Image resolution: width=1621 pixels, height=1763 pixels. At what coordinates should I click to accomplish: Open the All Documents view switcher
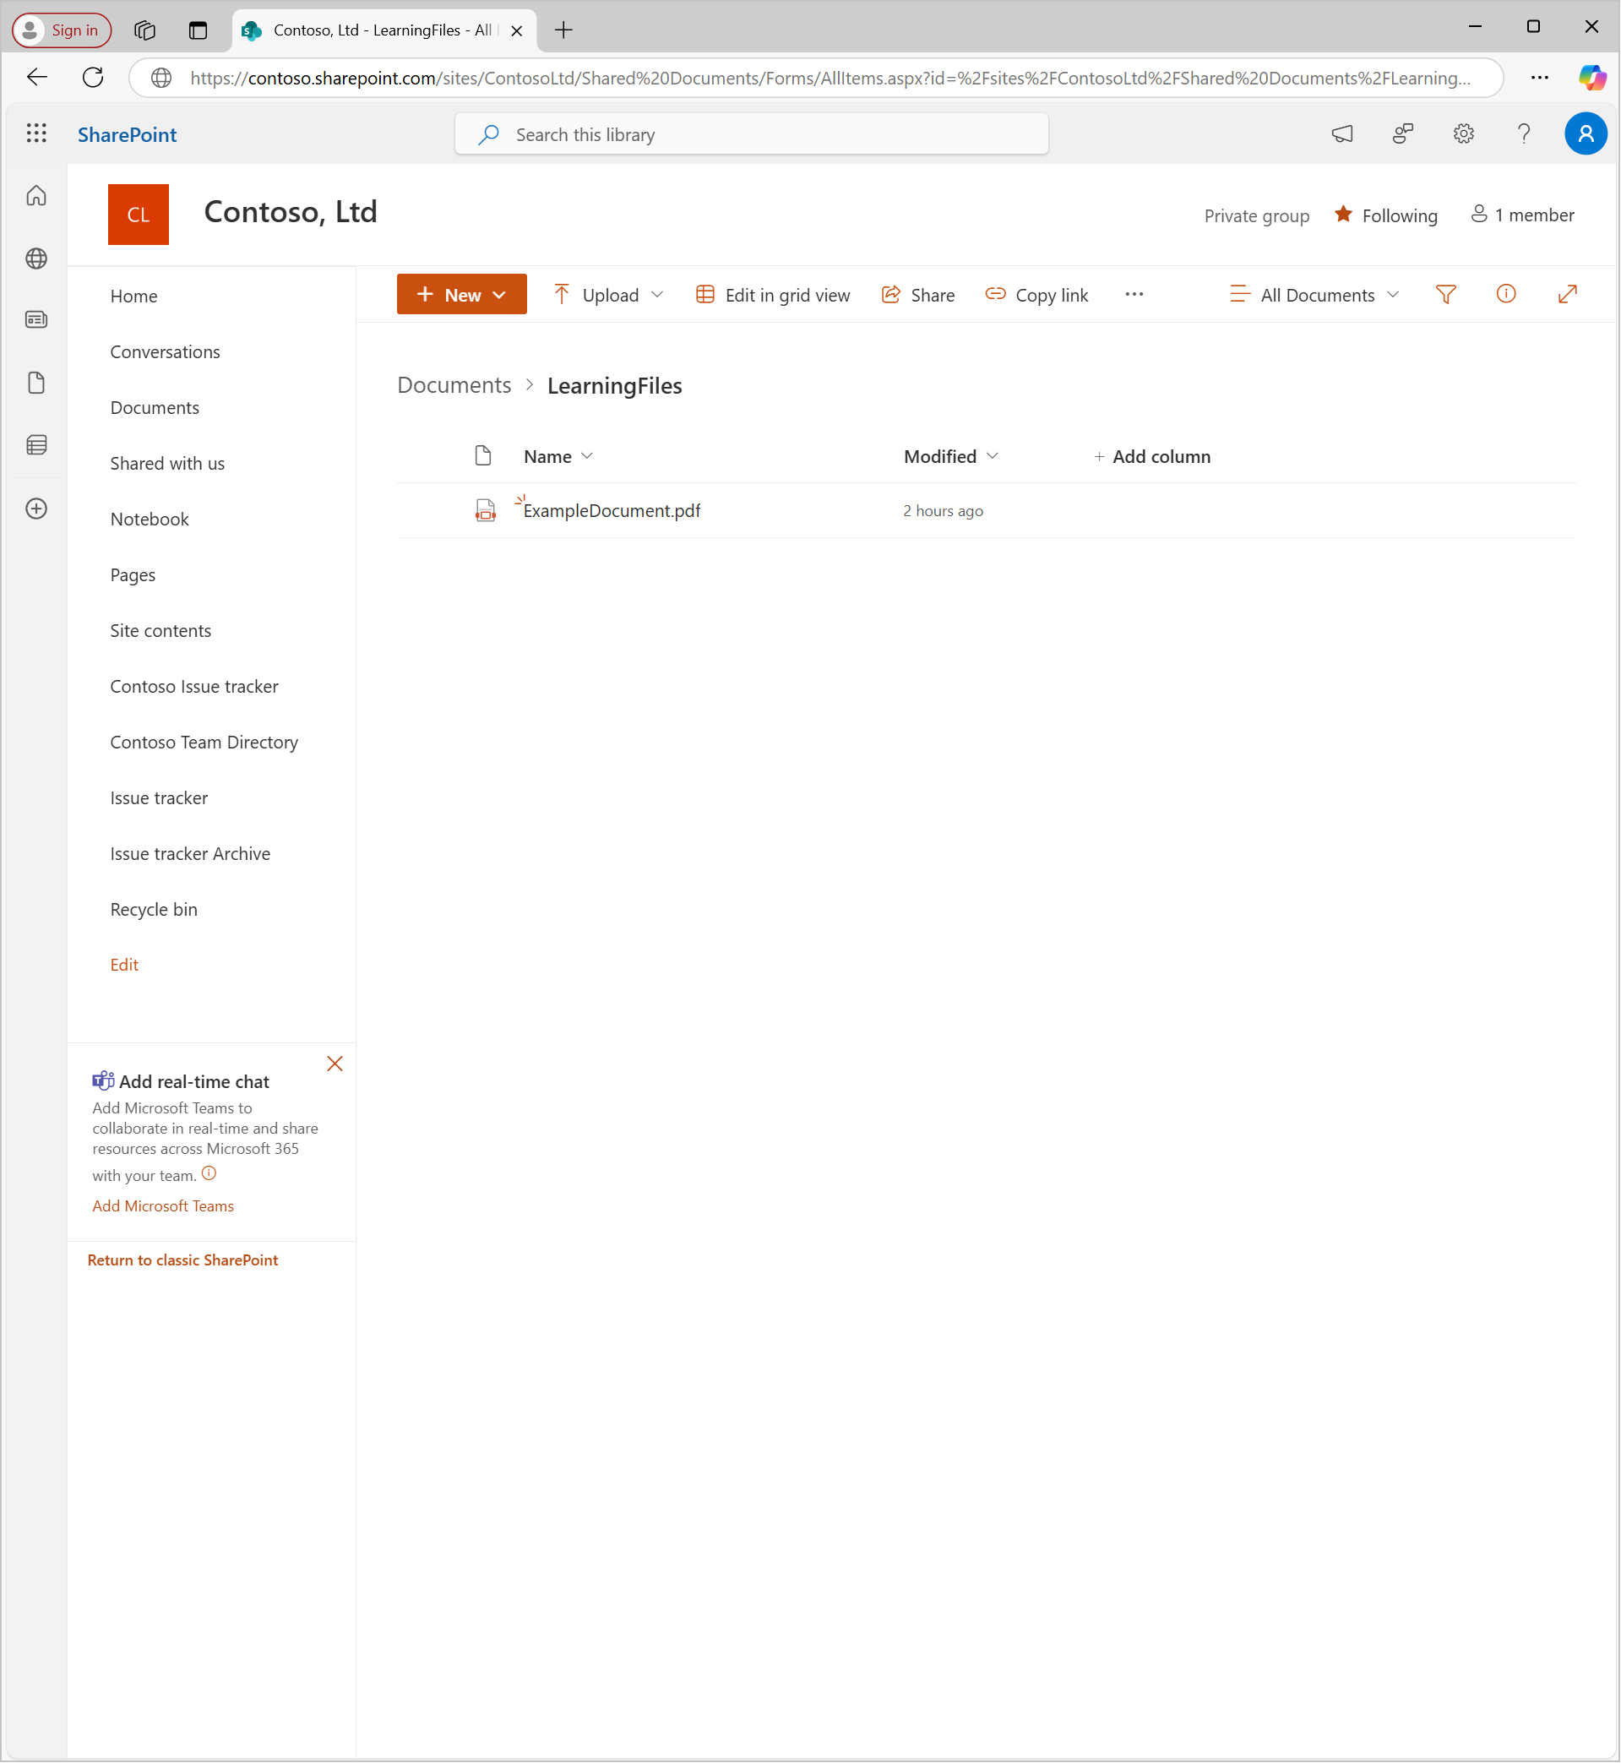(1314, 295)
